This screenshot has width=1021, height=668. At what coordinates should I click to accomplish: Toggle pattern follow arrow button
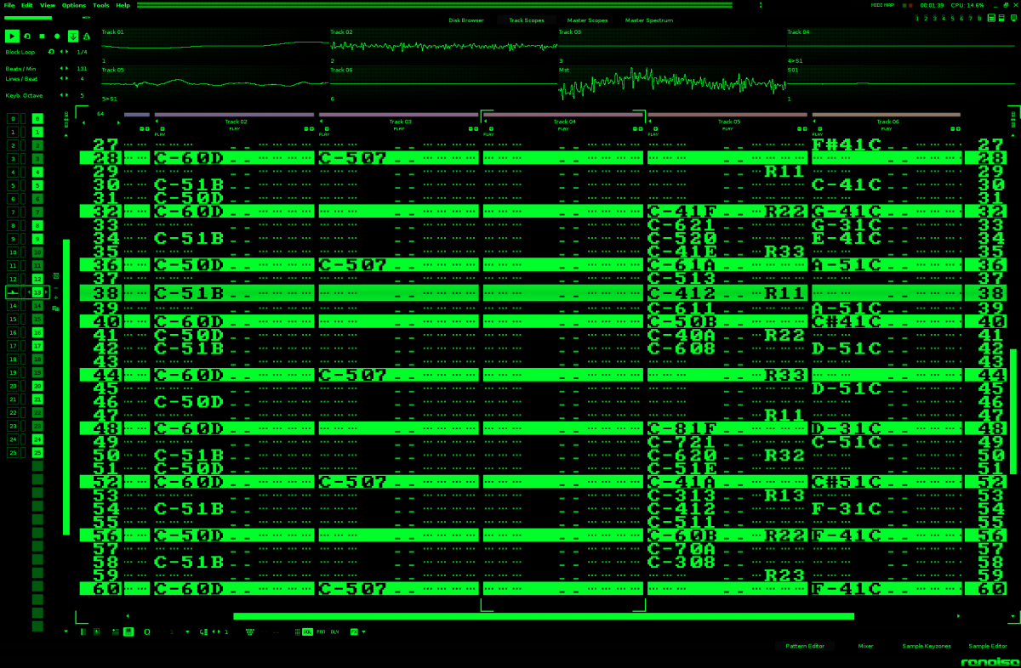[73, 36]
